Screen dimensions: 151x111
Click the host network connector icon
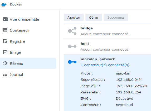72,46
